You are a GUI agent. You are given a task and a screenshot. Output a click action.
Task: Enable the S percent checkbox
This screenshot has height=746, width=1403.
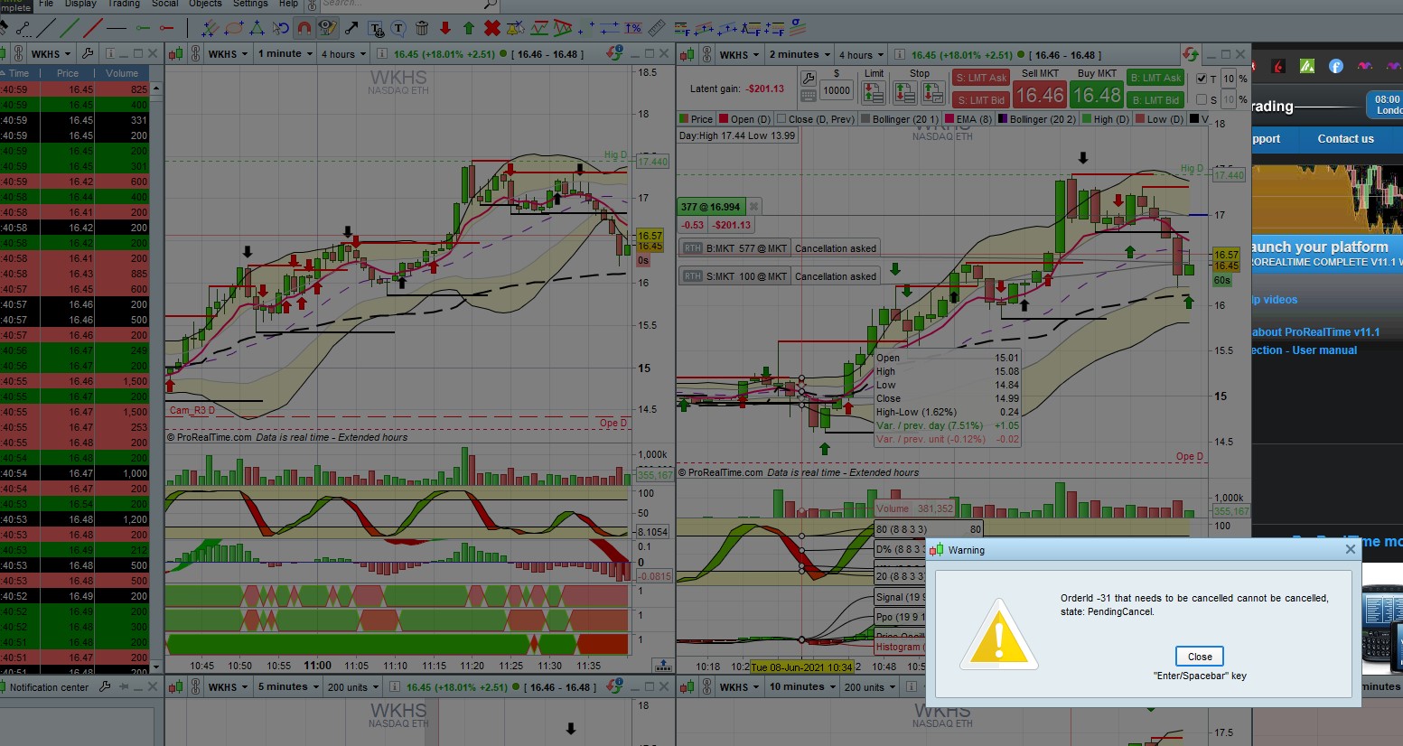click(x=1202, y=99)
